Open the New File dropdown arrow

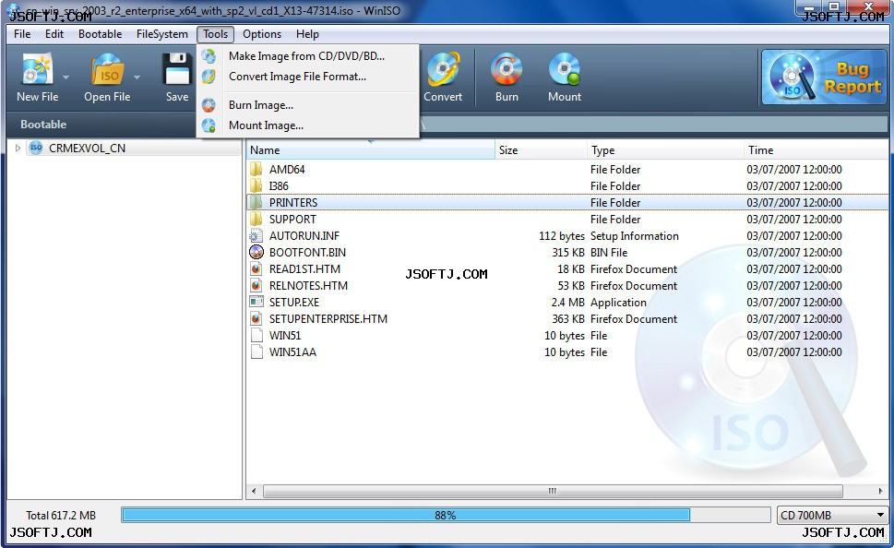66,77
